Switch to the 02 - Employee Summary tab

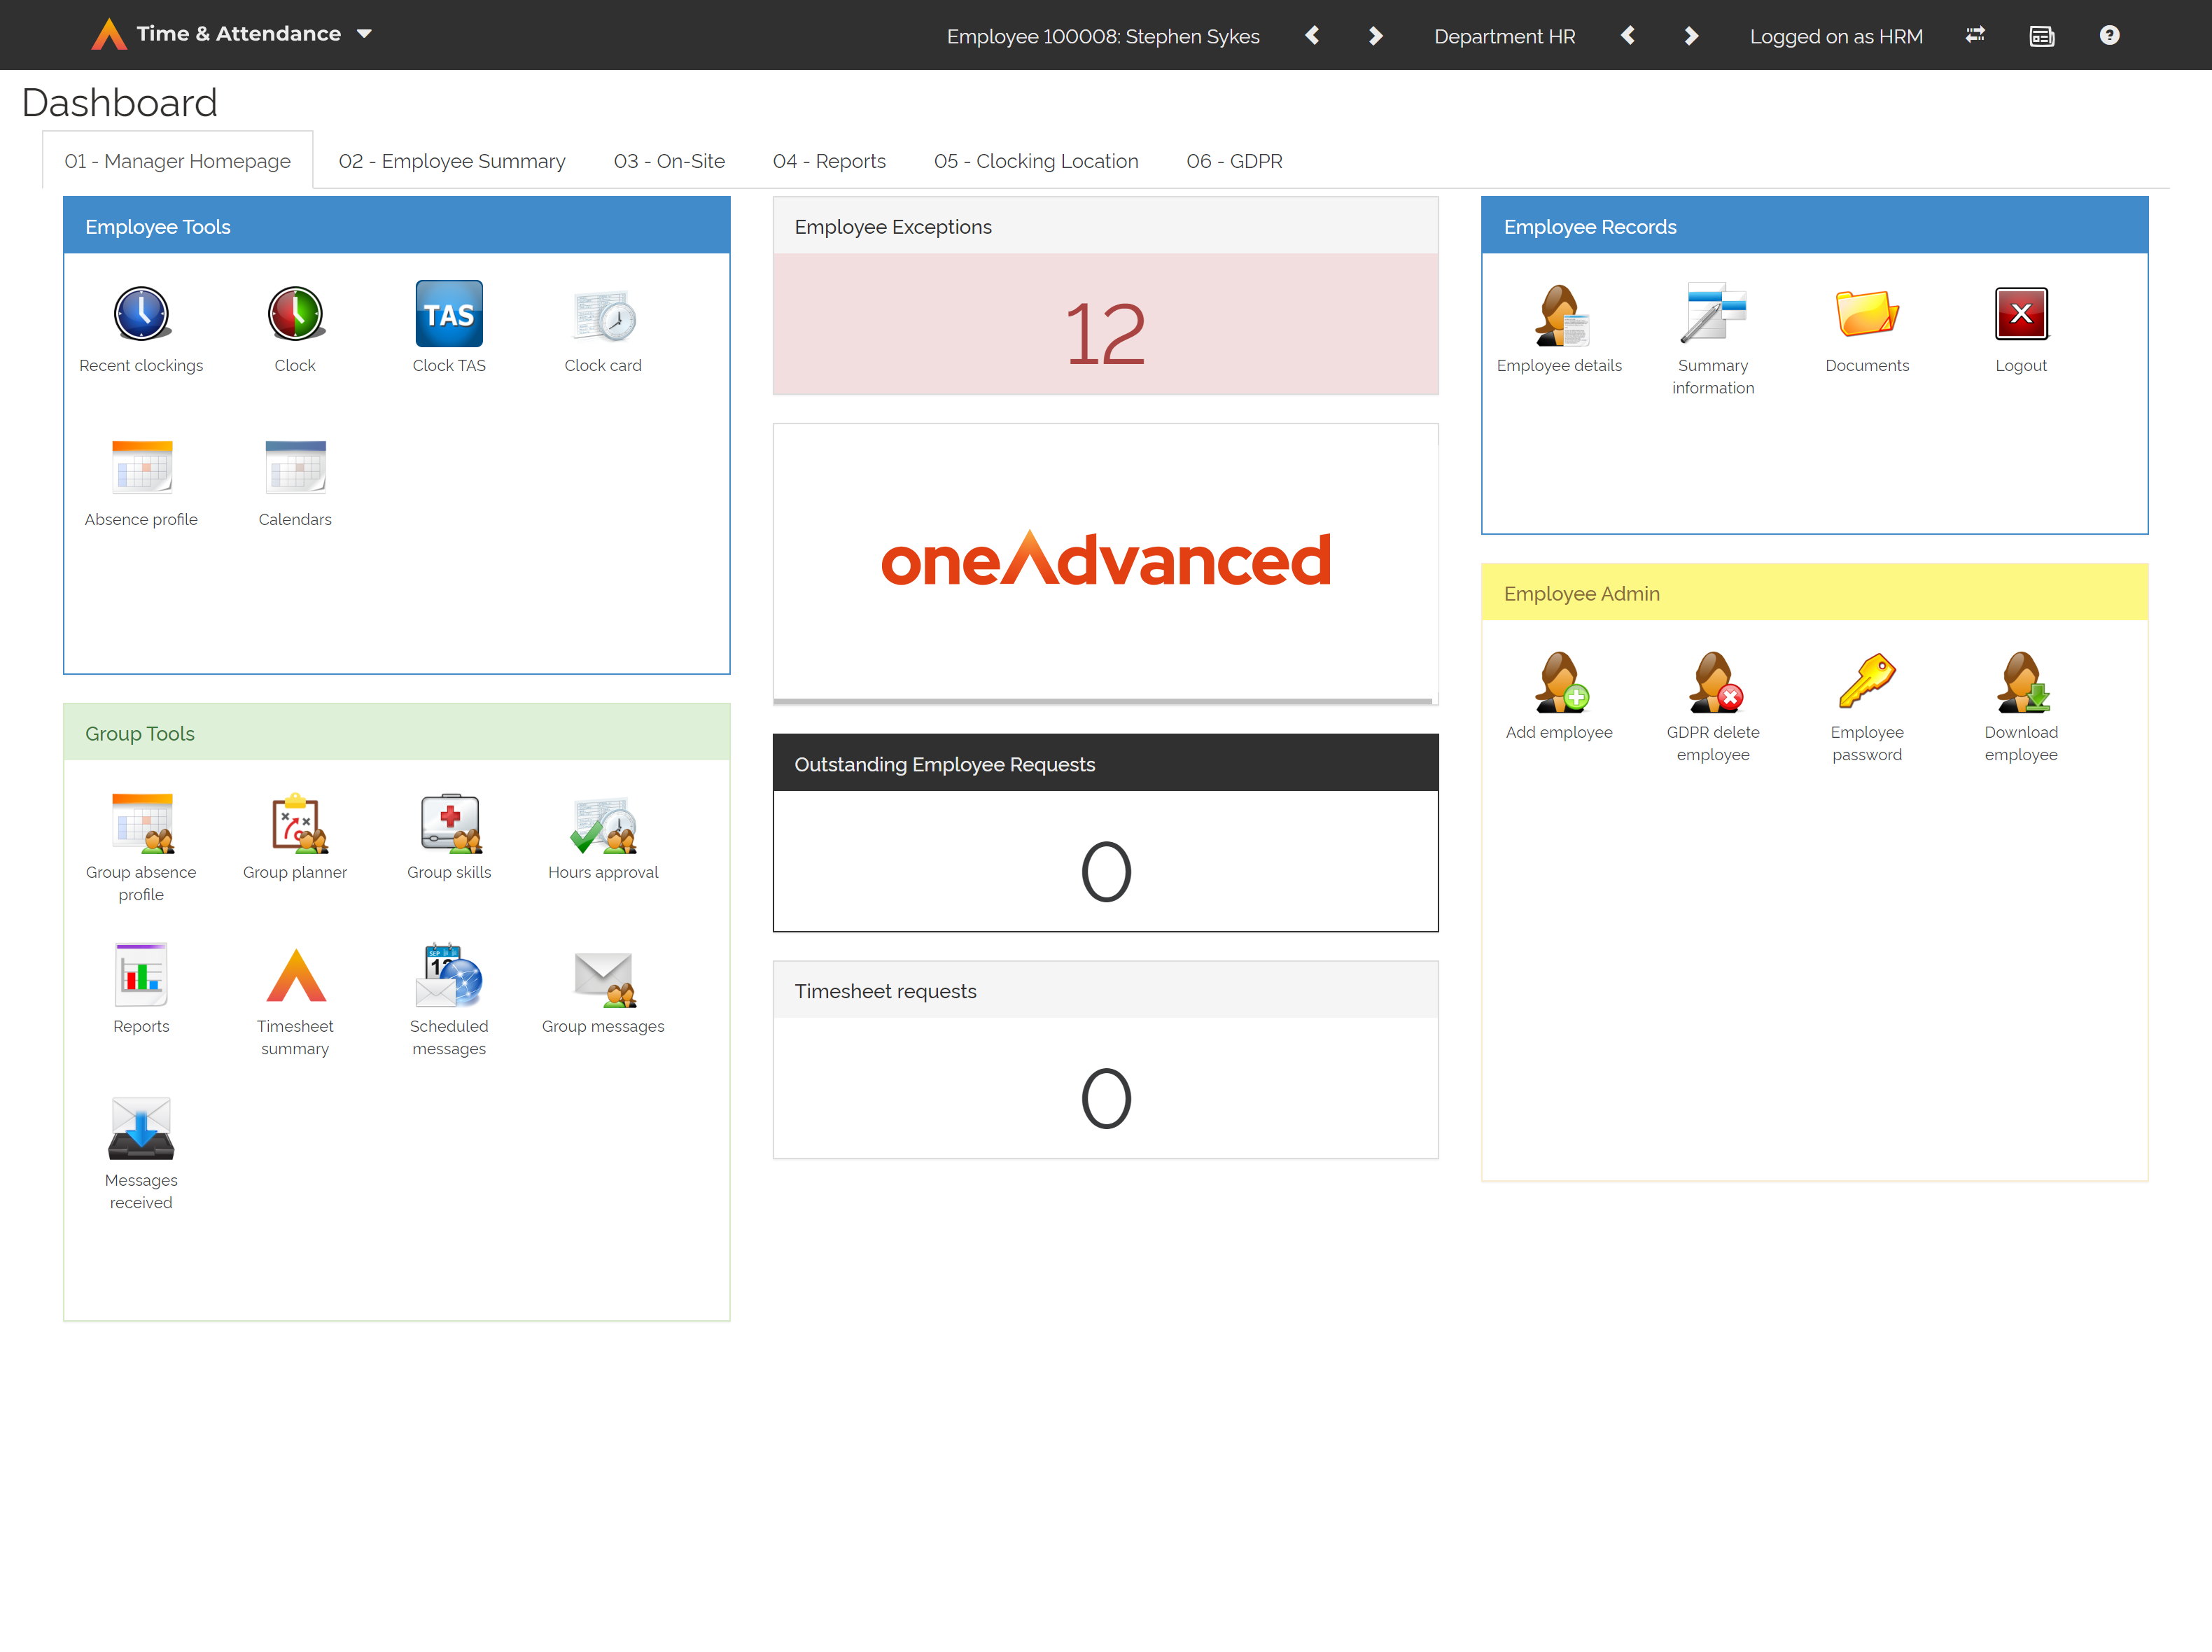click(452, 160)
